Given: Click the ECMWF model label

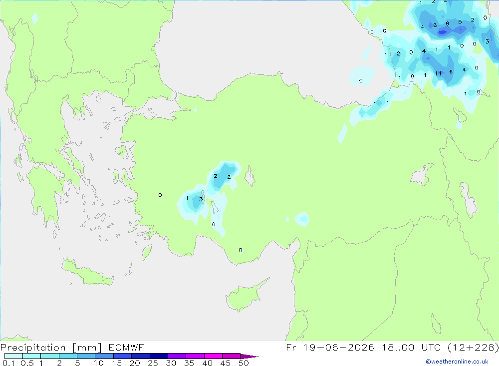Looking at the screenshot, I should click(126, 347).
